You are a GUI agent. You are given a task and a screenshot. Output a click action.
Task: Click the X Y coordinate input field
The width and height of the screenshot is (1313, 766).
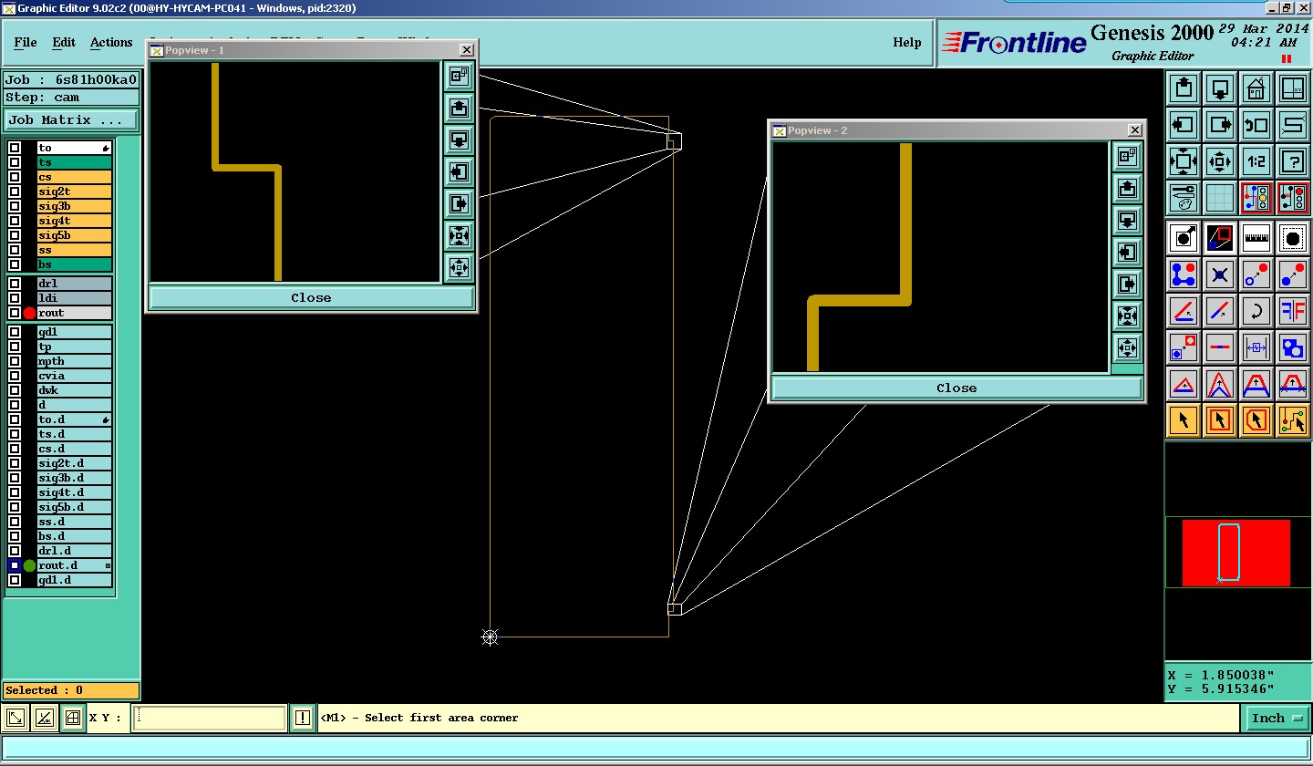[210, 719]
